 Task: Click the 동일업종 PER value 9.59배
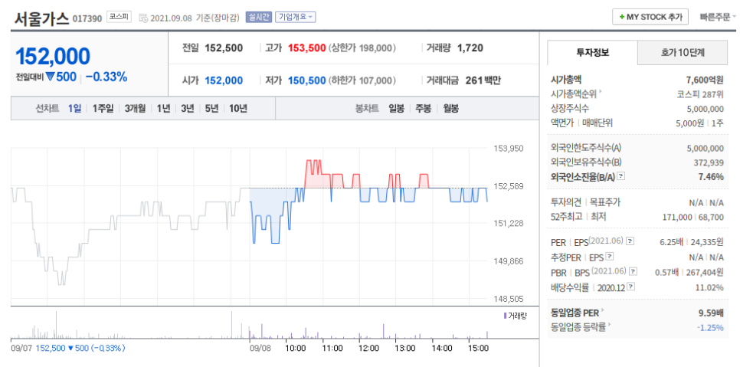click(711, 313)
